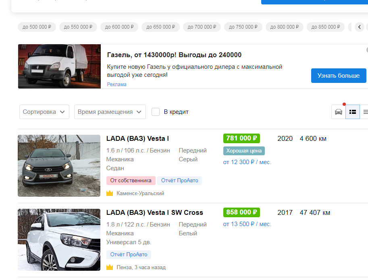Image resolution: width=368 pixels, height=280 pixels.
Task: Select the price filter up to 750 000 ₽
Action: pyautogui.click(x=243, y=27)
